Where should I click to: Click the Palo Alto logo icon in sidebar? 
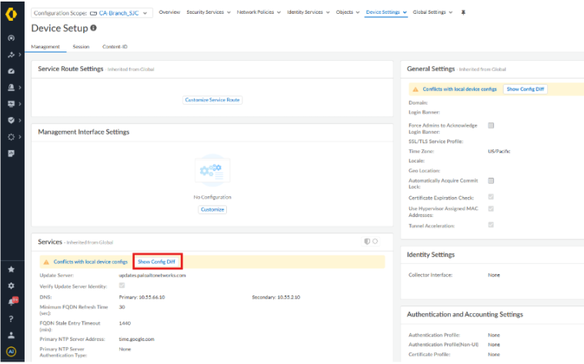click(x=11, y=14)
